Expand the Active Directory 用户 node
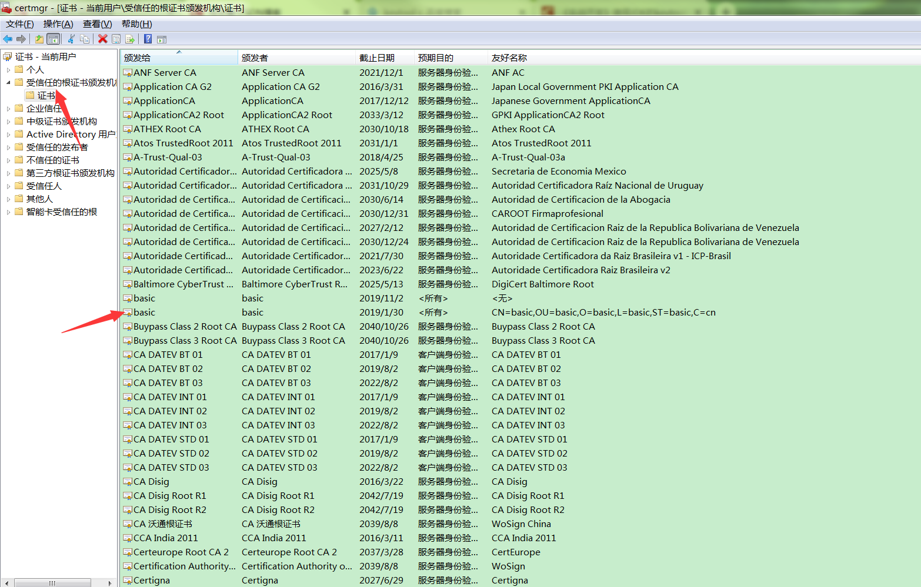The height and width of the screenshot is (587, 921). pos(8,135)
